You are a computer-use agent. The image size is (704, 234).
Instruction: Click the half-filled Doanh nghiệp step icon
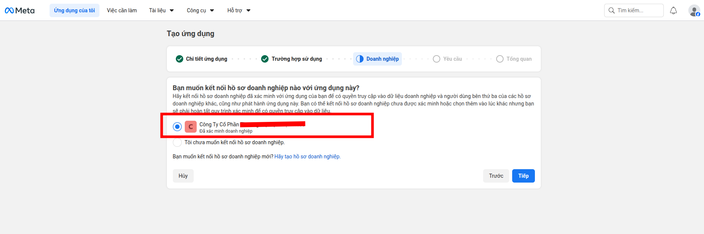(x=360, y=59)
